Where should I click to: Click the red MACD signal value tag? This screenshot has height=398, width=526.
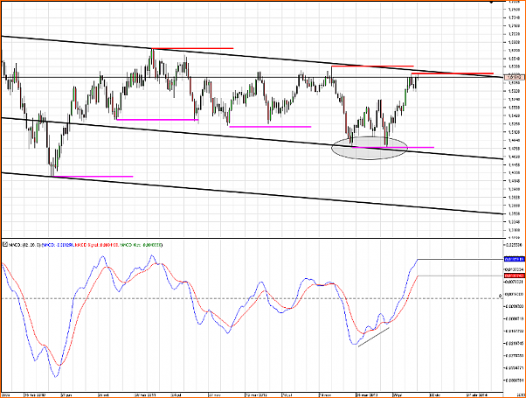point(515,276)
